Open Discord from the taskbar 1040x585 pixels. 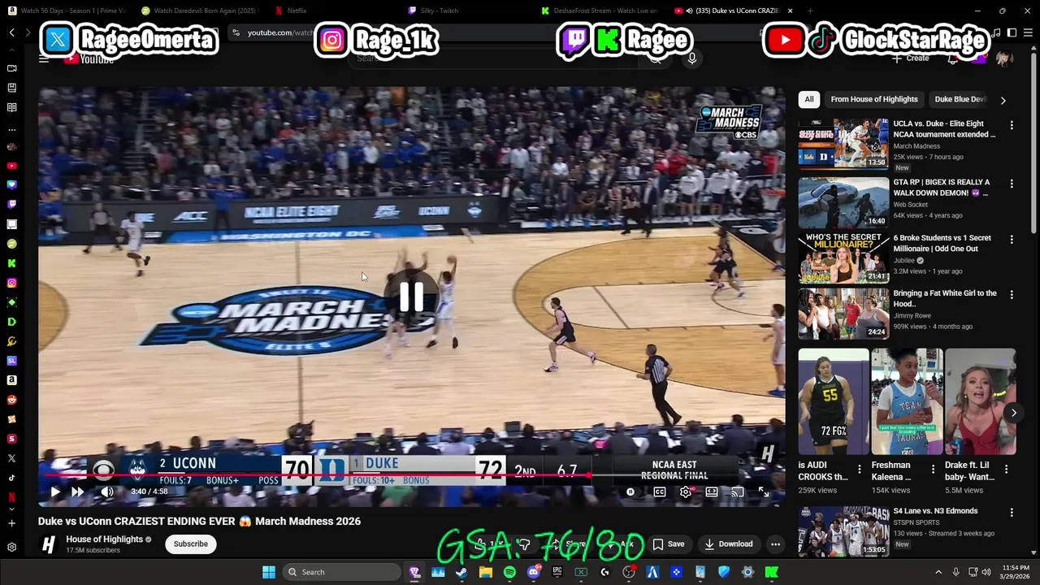(533, 572)
